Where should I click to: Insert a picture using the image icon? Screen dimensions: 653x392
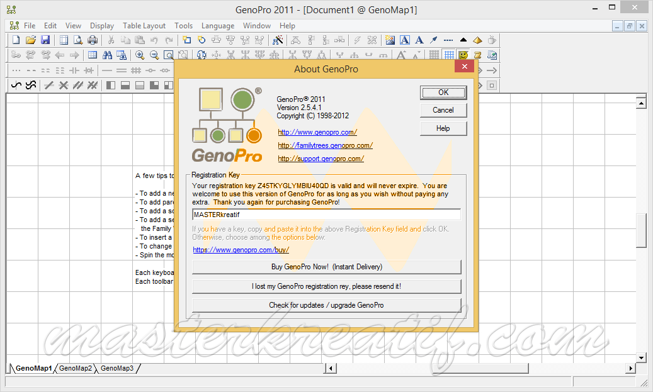pos(390,40)
